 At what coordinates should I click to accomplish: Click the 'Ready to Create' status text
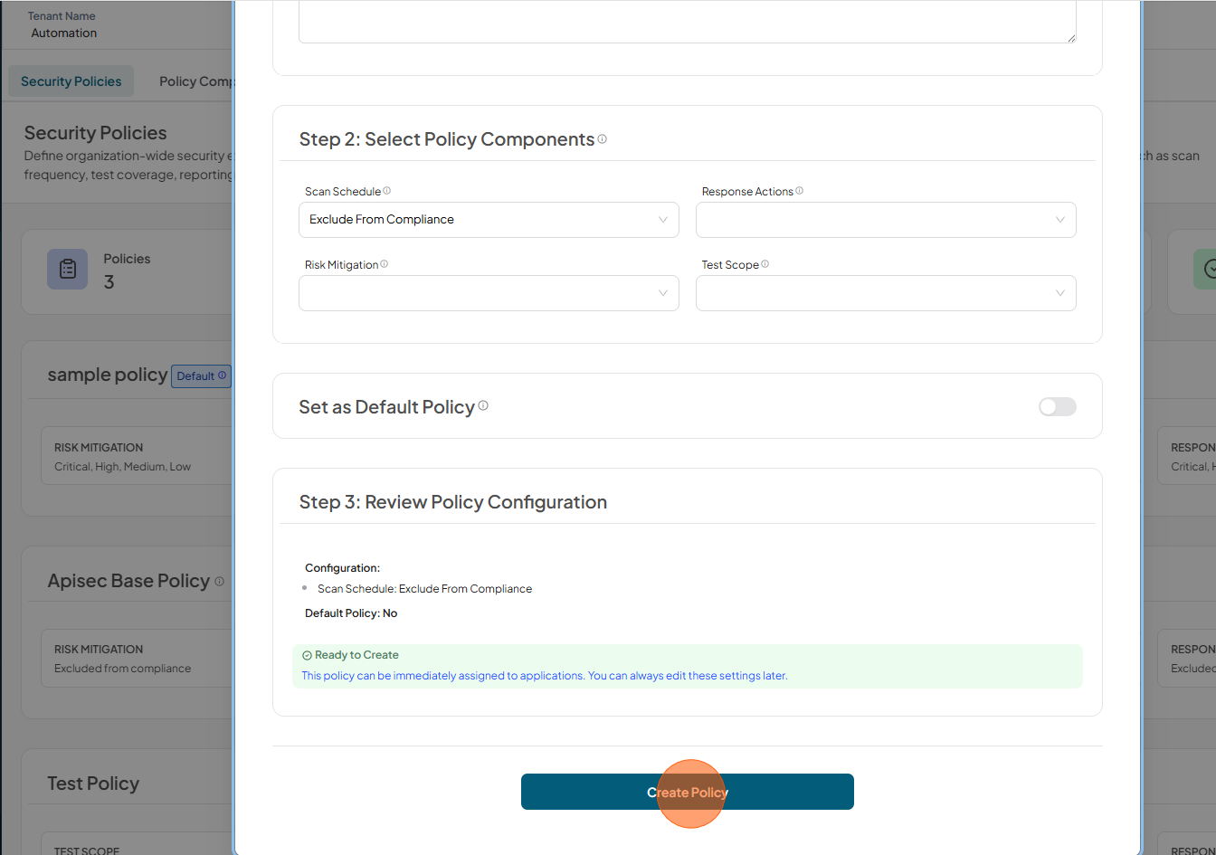(x=356, y=655)
